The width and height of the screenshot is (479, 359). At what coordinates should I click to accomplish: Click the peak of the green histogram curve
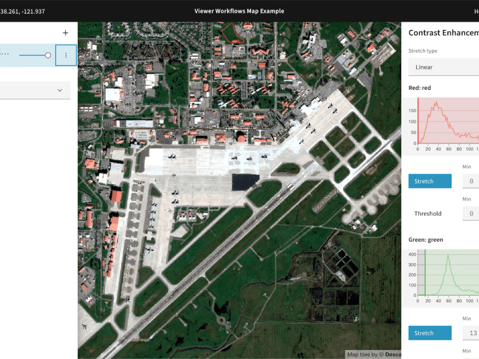(447, 255)
